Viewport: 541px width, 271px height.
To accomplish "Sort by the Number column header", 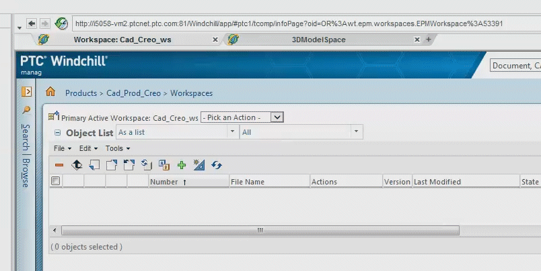I will point(189,182).
